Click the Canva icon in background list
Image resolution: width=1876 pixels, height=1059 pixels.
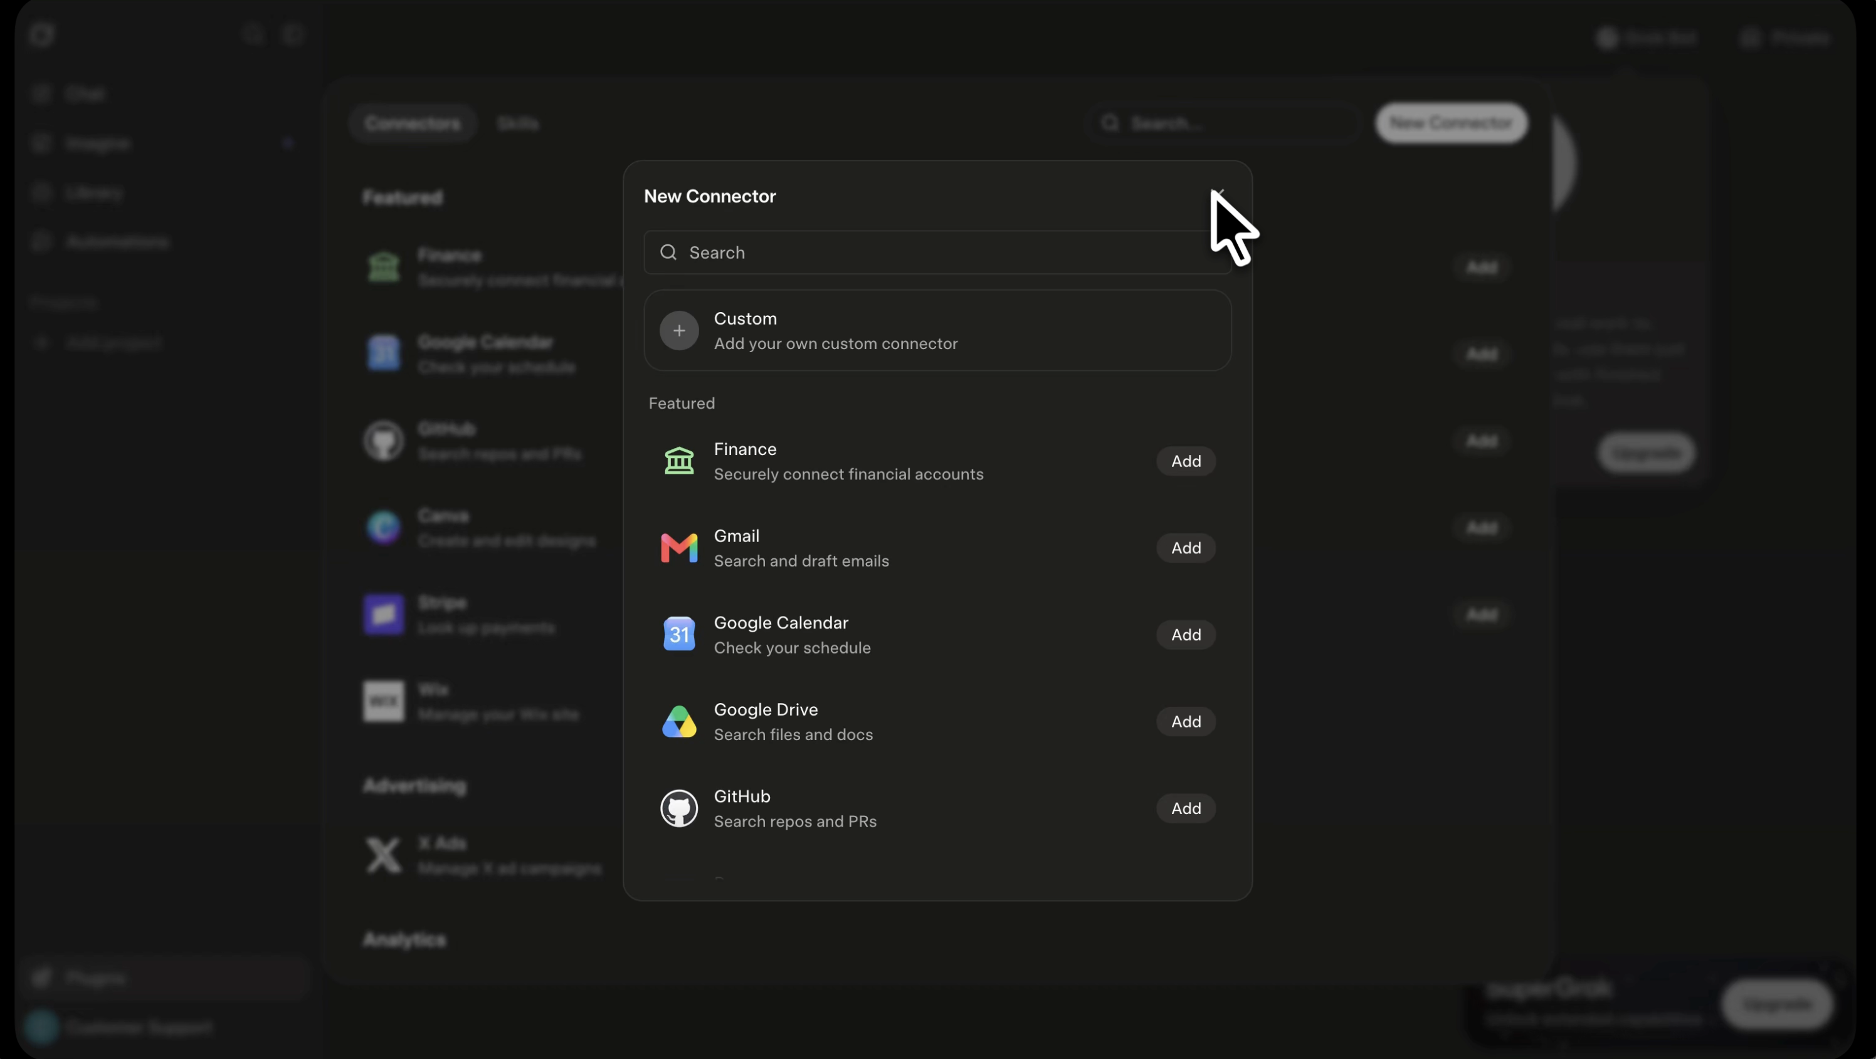384,528
